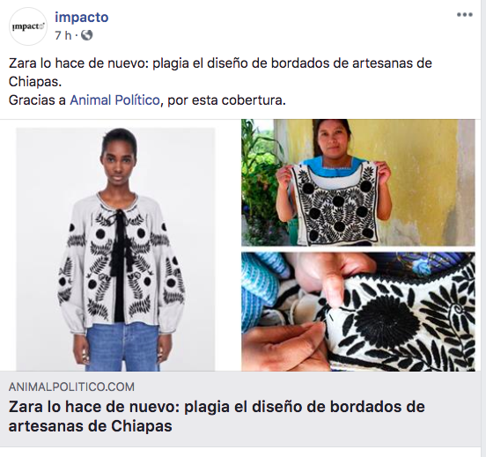Click the black embroidered flower in close-up
486x457 pixels.
coord(387,320)
